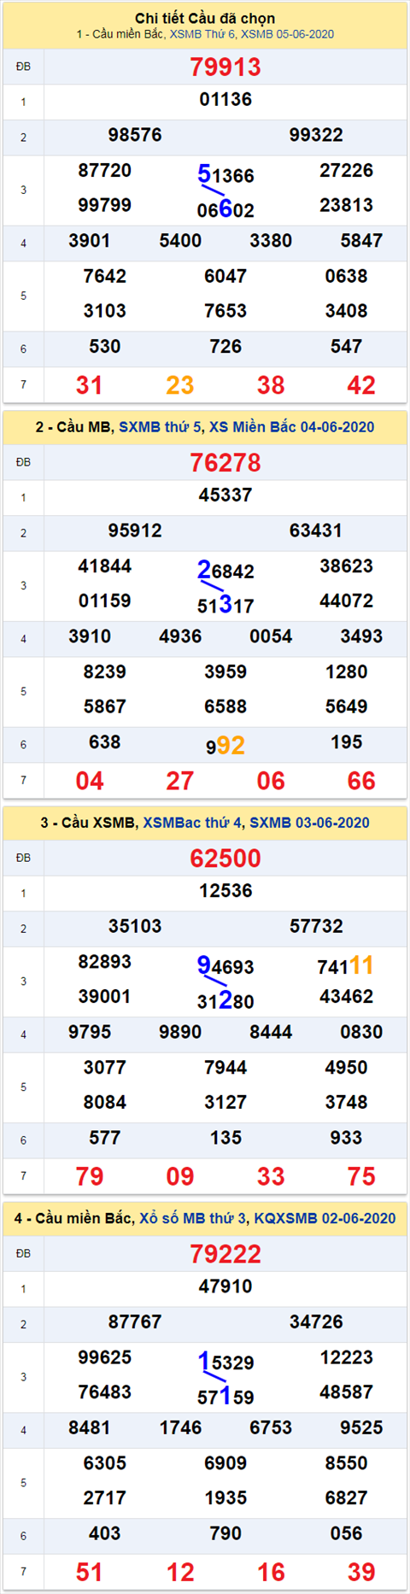Select orange number 23 in first table

tap(180, 385)
